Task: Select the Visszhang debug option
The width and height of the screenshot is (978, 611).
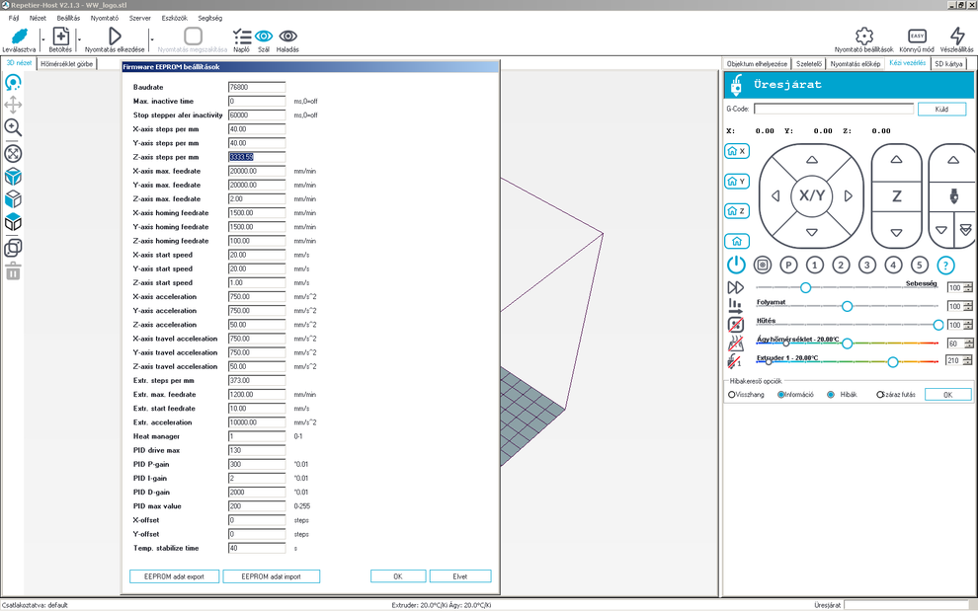Action: click(732, 395)
